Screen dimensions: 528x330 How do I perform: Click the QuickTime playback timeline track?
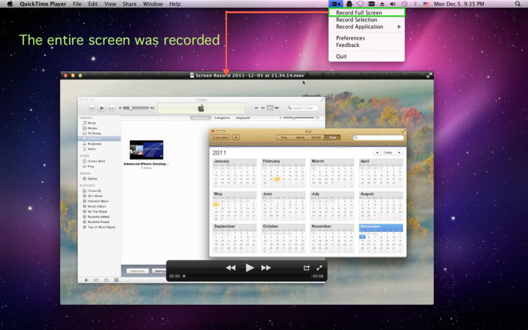point(246,276)
